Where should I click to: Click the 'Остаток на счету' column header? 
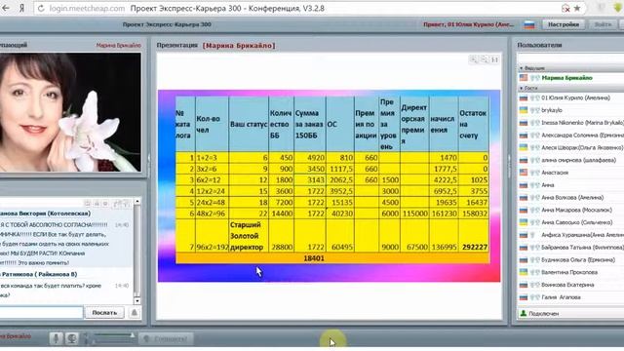pyautogui.click(x=473, y=124)
